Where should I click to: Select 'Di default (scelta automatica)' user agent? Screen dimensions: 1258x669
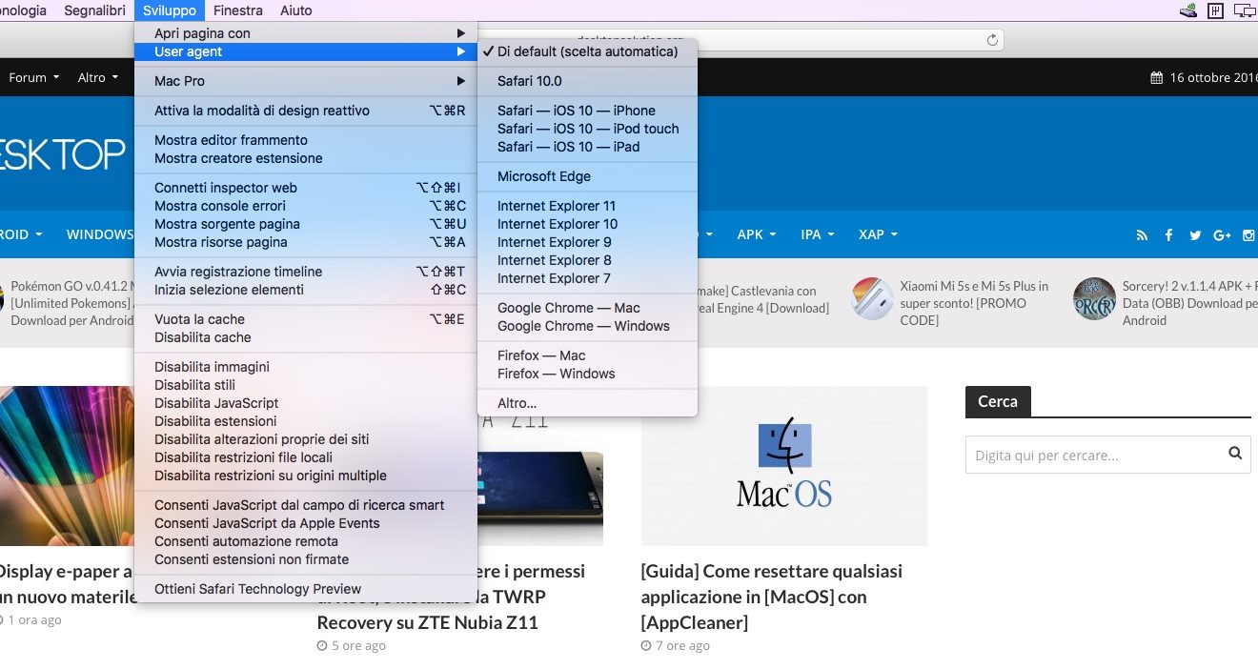pyautogui.click(x=587, y=51)
